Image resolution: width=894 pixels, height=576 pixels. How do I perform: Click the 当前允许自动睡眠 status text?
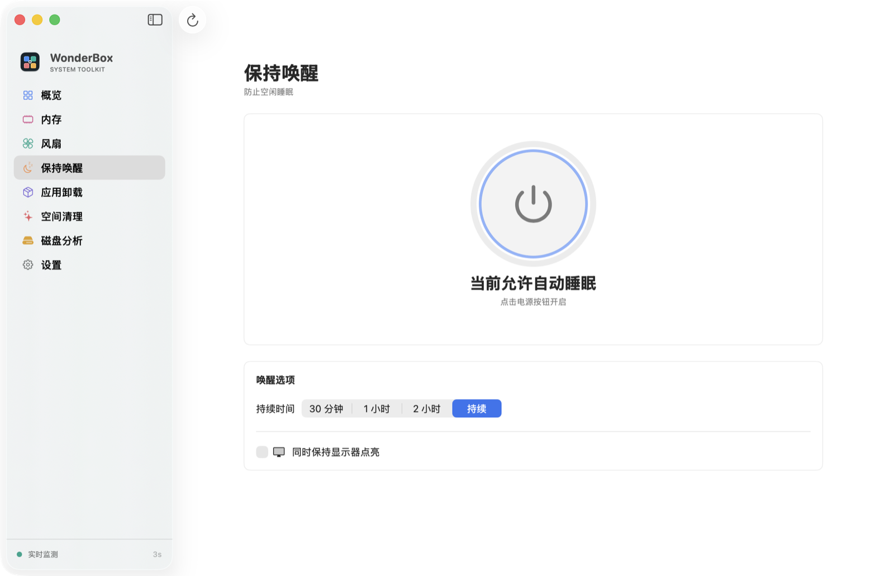[533, 284]
